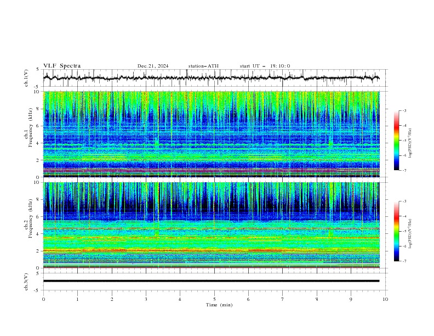This screenshot has height=336, width=434.
Task: Click the lower colorbar log(PSD) label
Action: [410, 233]
